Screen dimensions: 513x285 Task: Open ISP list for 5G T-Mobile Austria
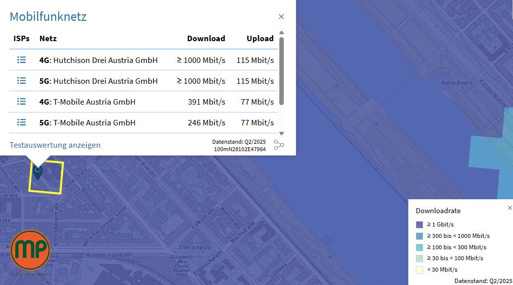coord(21,122)
